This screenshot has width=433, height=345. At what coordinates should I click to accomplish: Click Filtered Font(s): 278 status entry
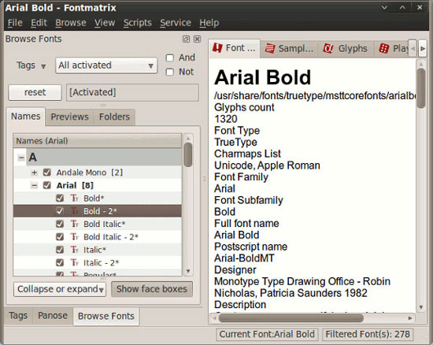tap(368, 334)
